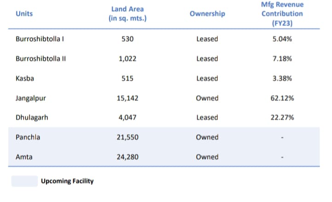This screenshot has height=202, width=332.
Task: Click the Burroshibtolla II unit name
Action: click(41, 59)
